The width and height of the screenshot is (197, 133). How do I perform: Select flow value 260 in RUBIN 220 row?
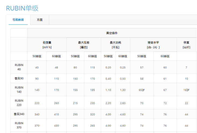[x=57, y=103]
